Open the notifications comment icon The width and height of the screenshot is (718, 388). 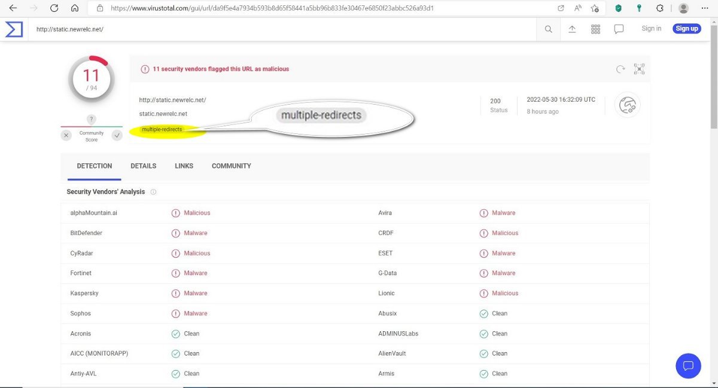pos(619,29)
